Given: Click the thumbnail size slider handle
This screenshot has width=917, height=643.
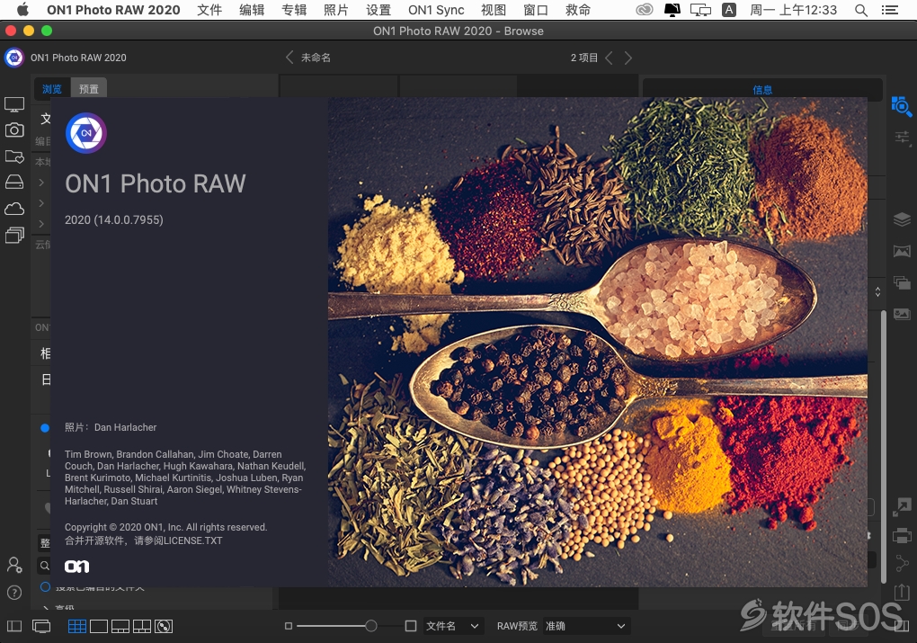Looking at the screenshot, I should (370, 626).
